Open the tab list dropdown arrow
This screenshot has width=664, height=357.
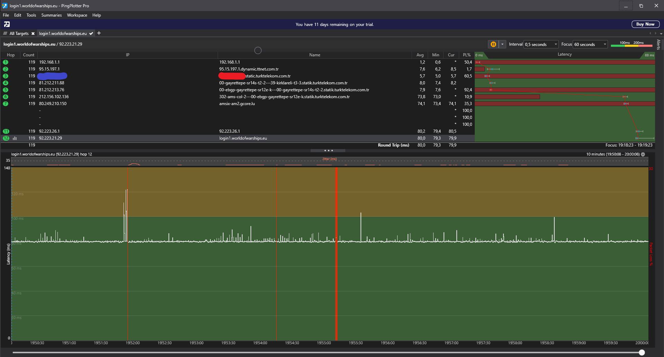pos(661,34)
